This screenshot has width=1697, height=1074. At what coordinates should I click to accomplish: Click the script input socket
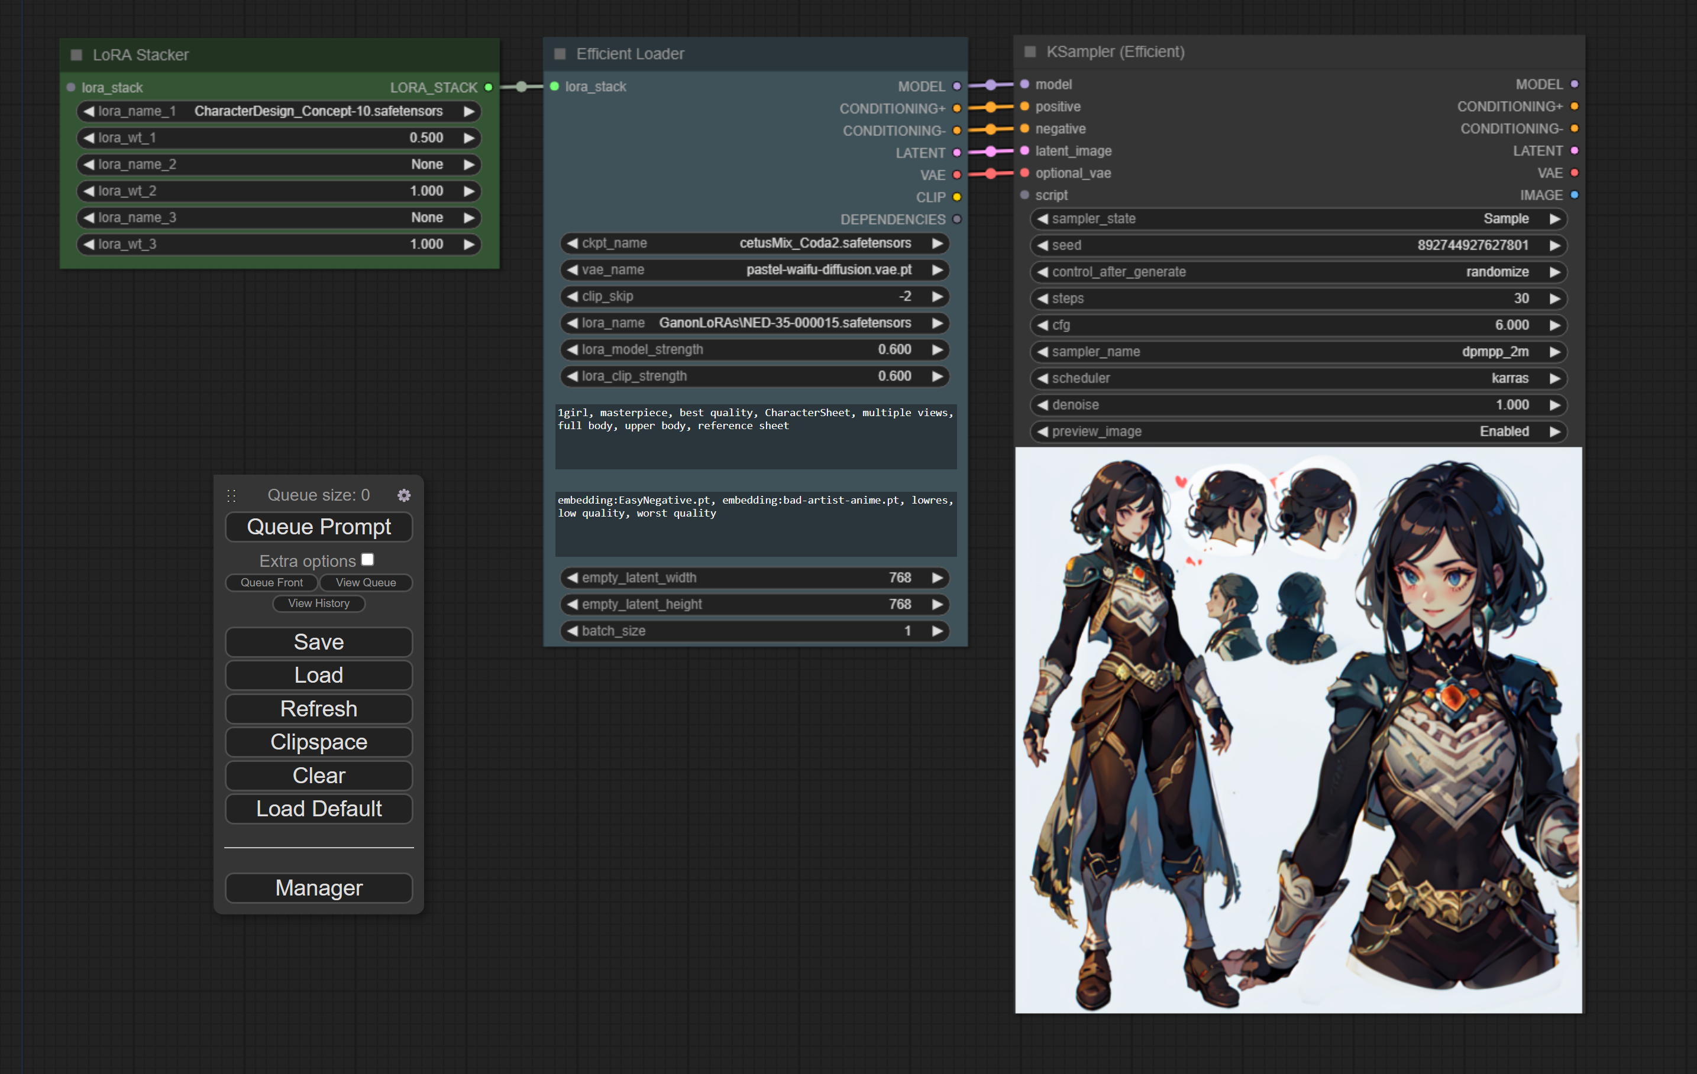pos(1024,195)
